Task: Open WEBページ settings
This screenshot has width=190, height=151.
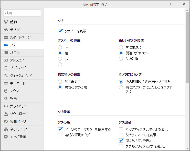Action: pyautogui.click(x=22, y=121)
